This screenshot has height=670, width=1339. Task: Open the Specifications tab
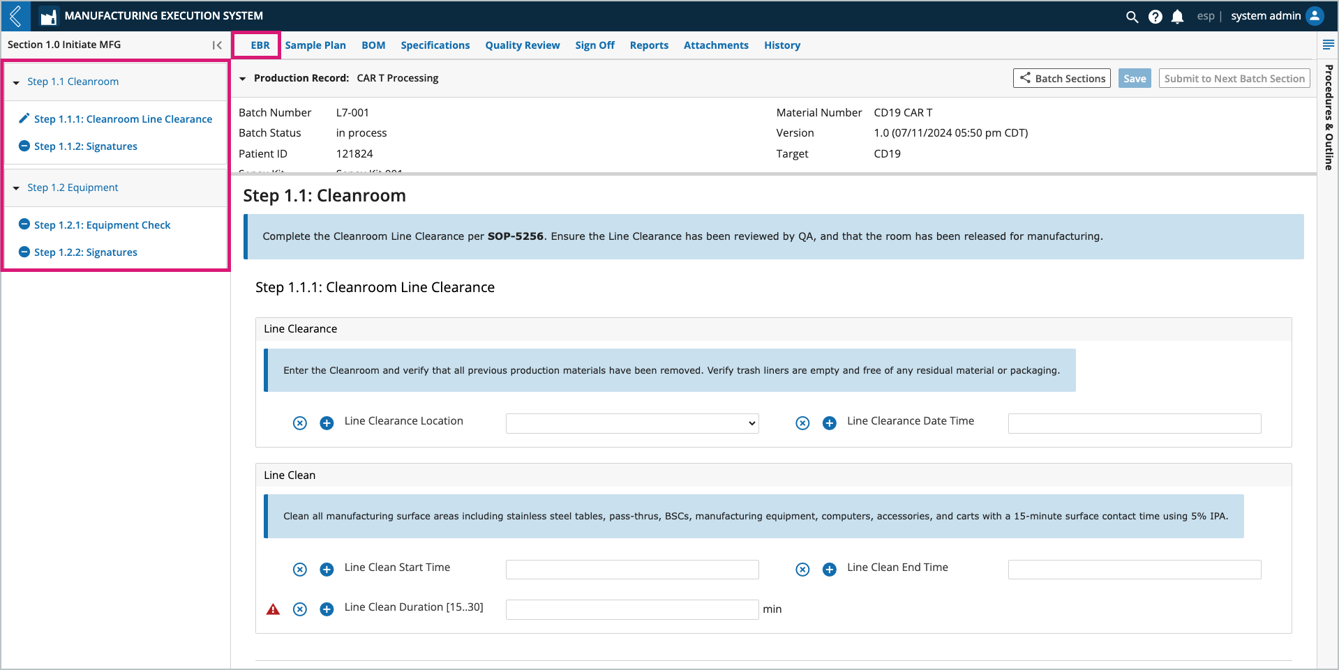point(435,45)
